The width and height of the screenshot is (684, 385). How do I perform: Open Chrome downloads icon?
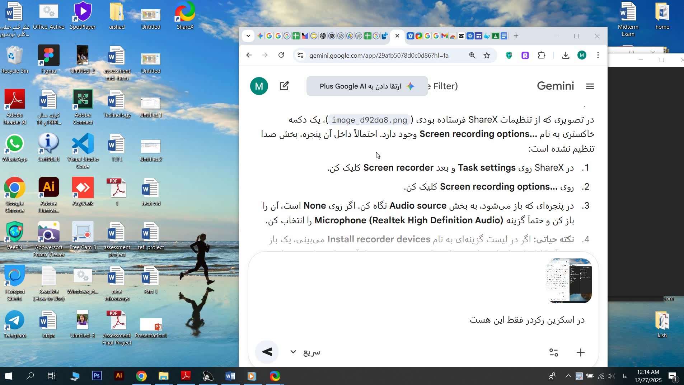[x=566, y=55]
